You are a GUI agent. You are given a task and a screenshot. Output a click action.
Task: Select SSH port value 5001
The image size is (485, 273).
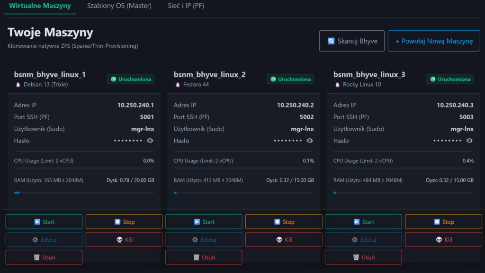tap(147, 117)
